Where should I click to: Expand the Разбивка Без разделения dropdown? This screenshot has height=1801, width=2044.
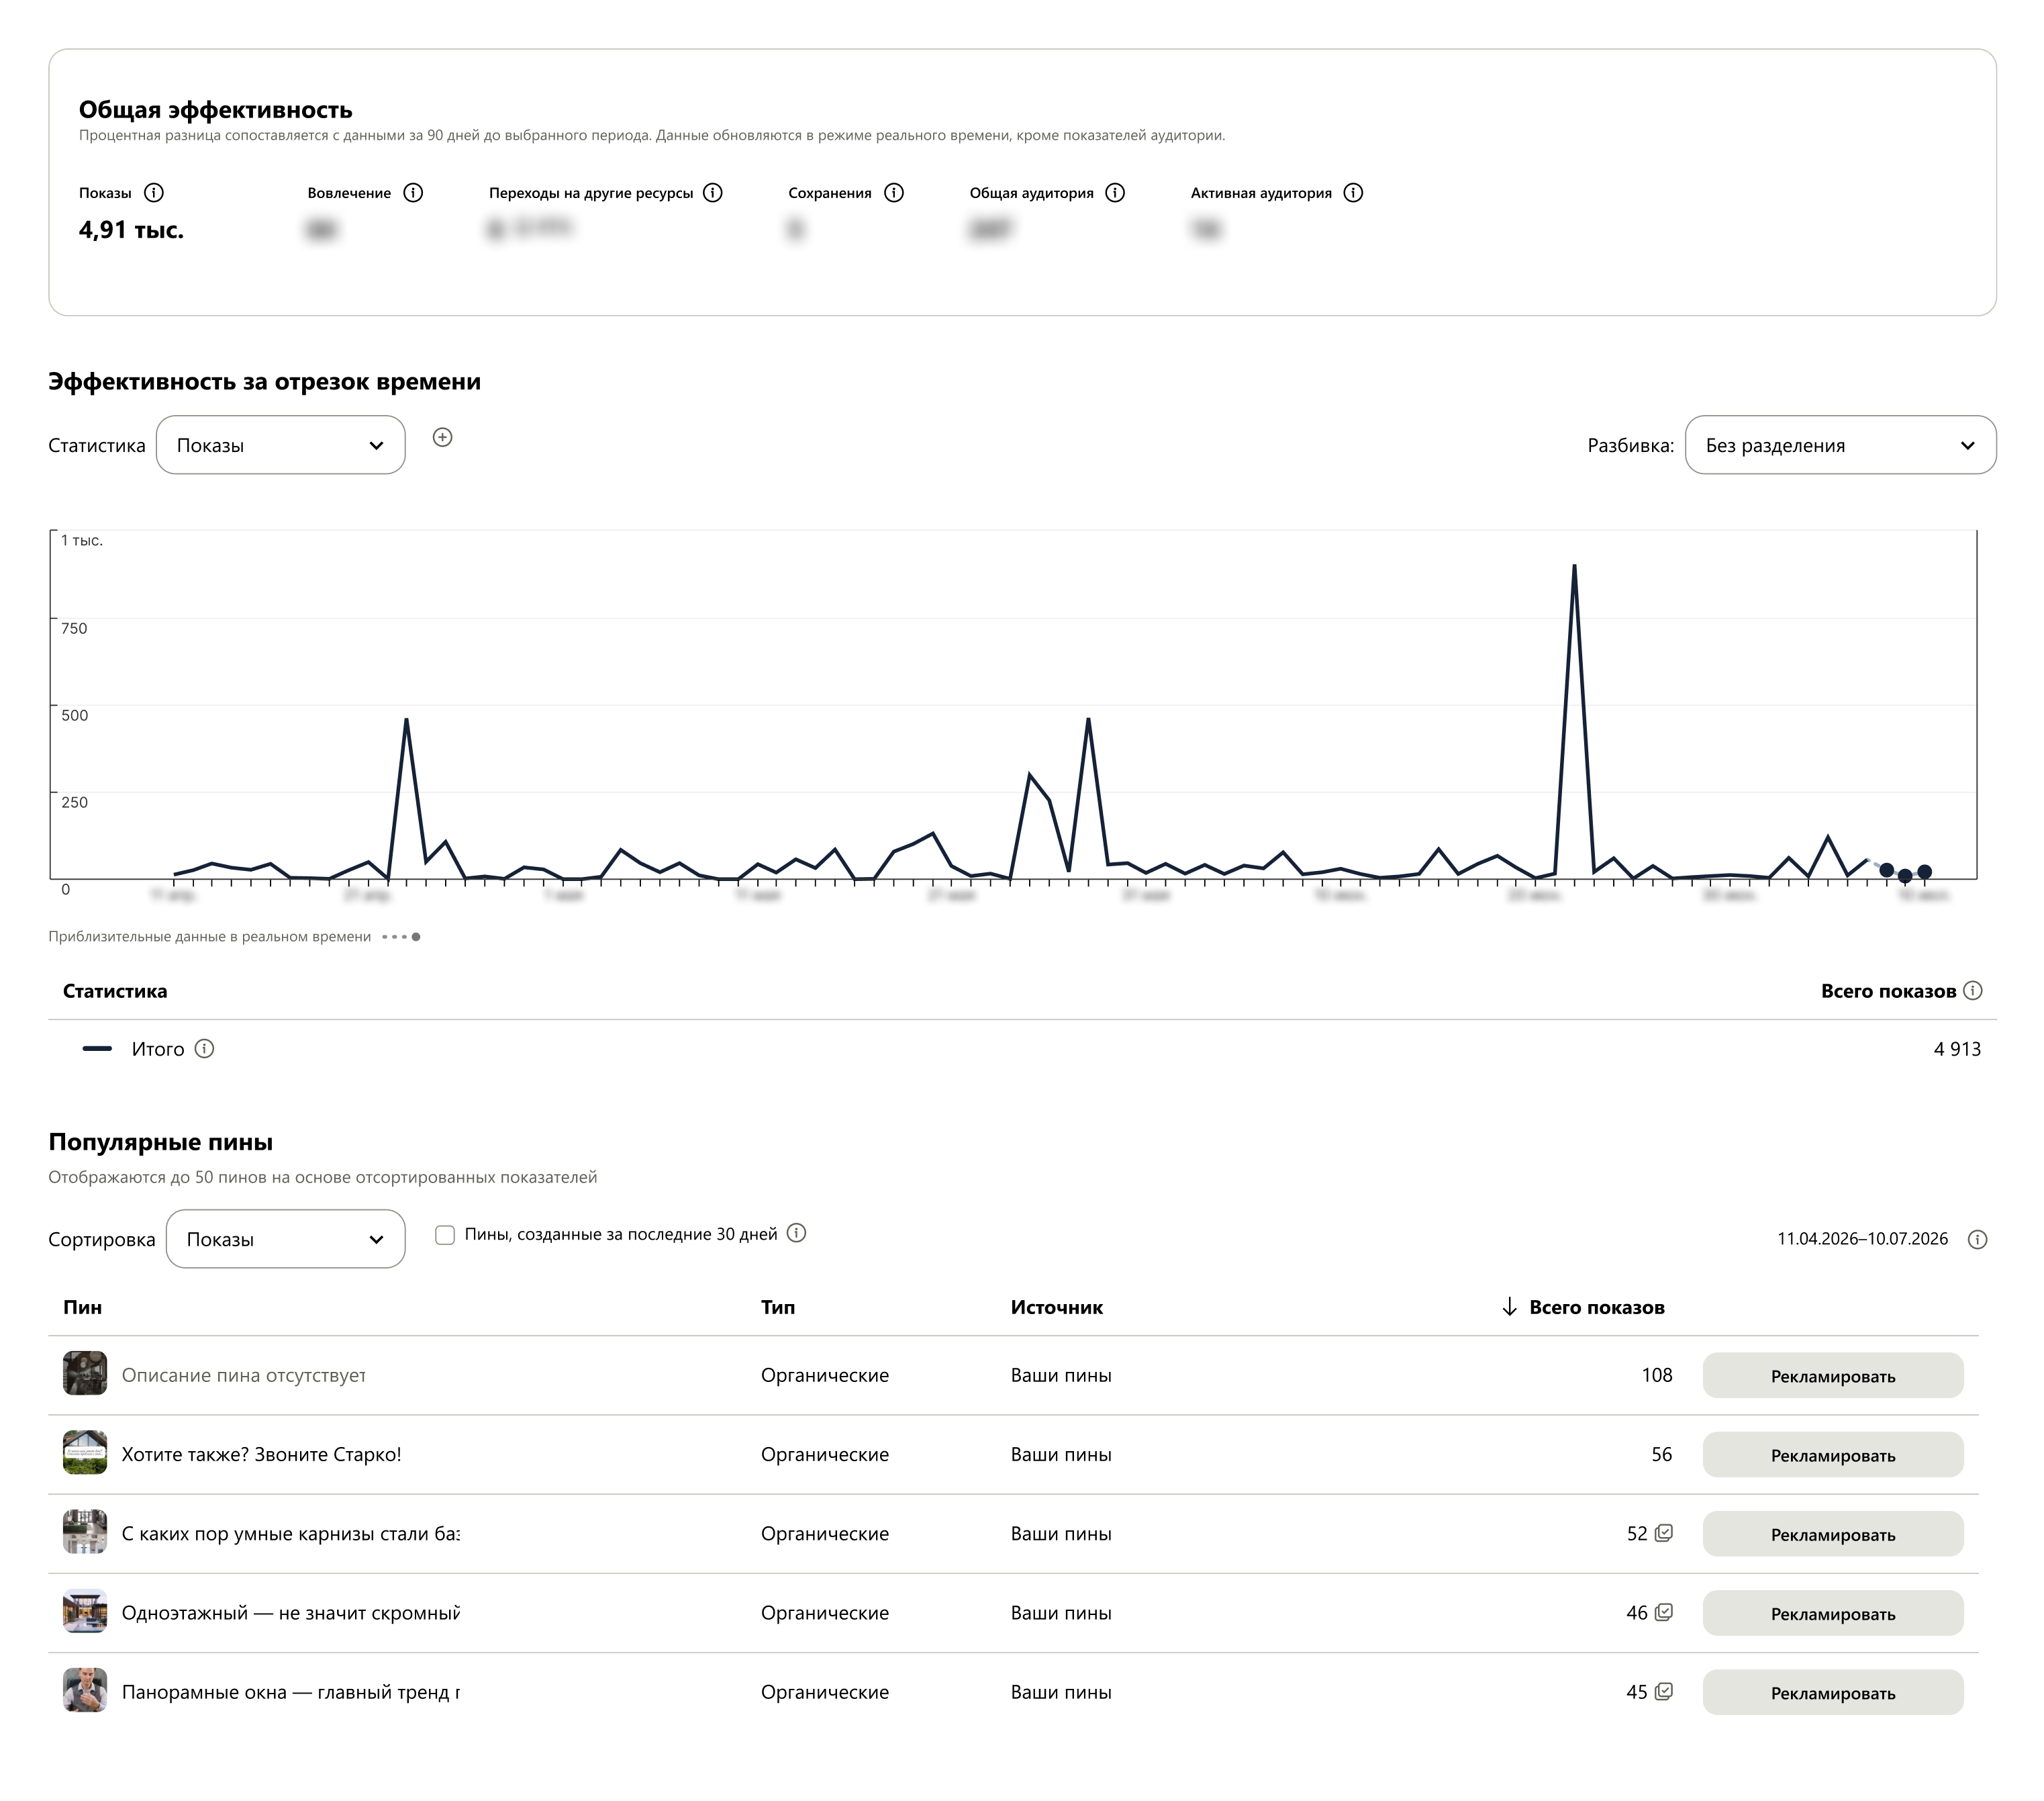pos(1840,445)
